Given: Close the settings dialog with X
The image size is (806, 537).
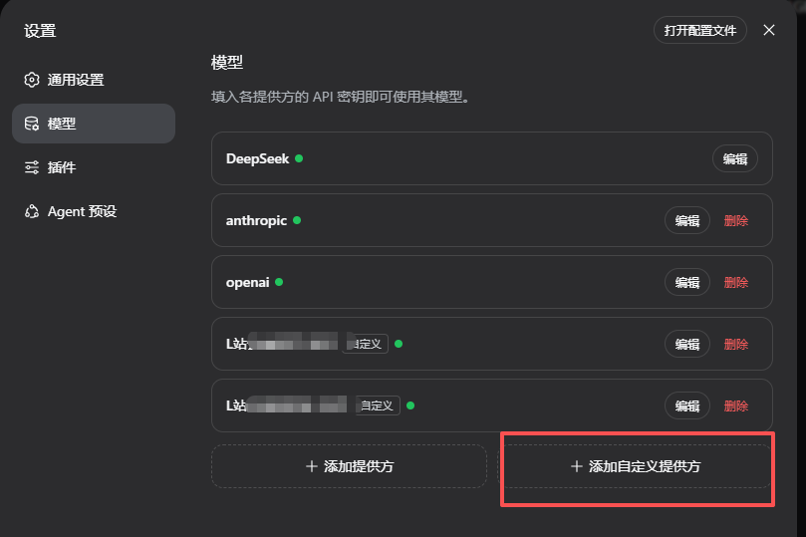Looking at the screenshot, I should tap(769, 30).
